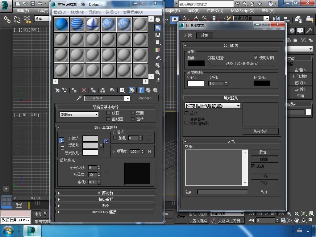The width and height of the screenshot is (316, 237).
Task: Expand the 贴图 rollout
Action: coord(106,206)
